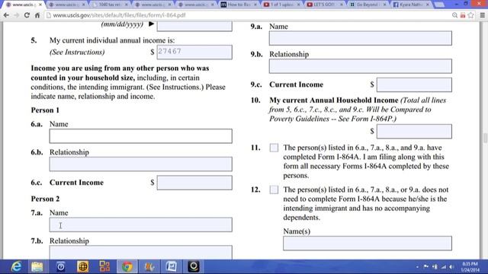Click the 9.a. Name field

pyautogui.click(x=361, y=38)
